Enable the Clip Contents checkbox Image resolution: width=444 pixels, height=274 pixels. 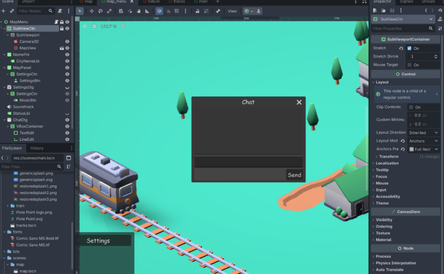[410, 107]
